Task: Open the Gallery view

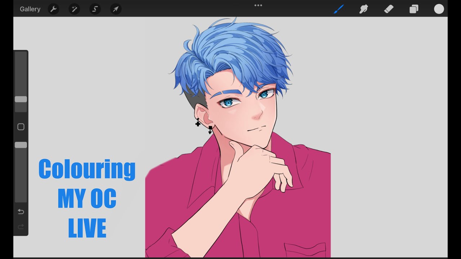Action: (x=30, y=9)
